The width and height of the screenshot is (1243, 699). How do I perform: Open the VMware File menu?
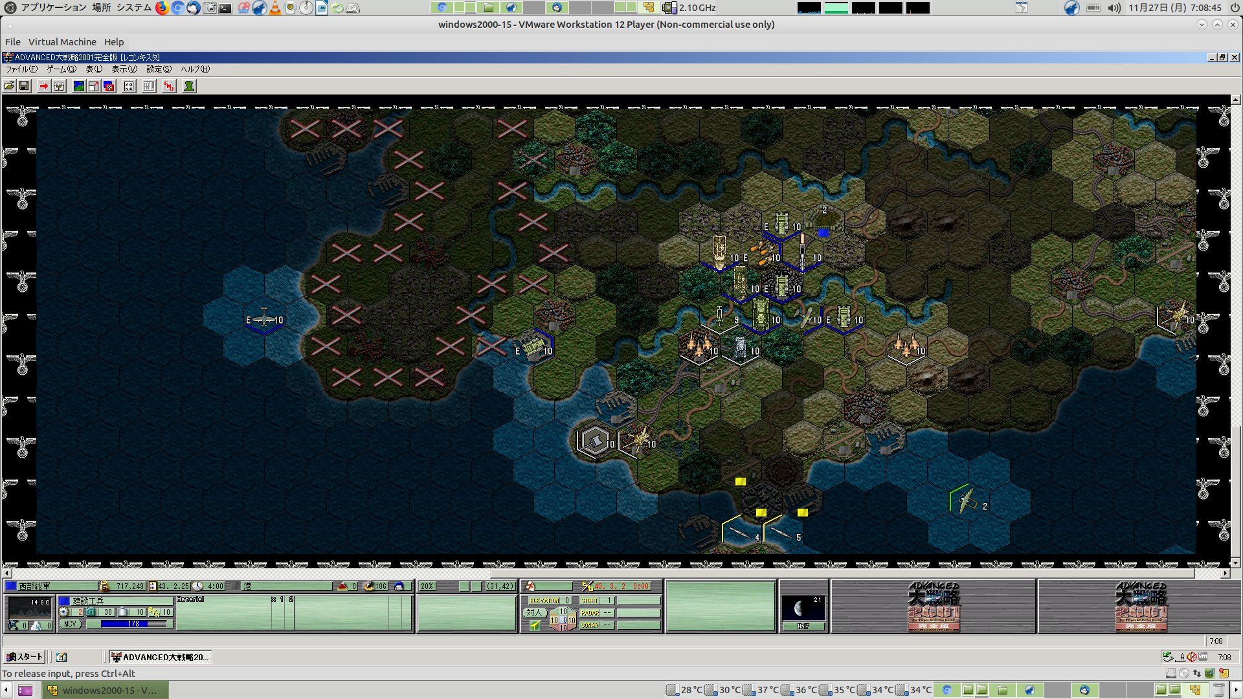[13, 42]
